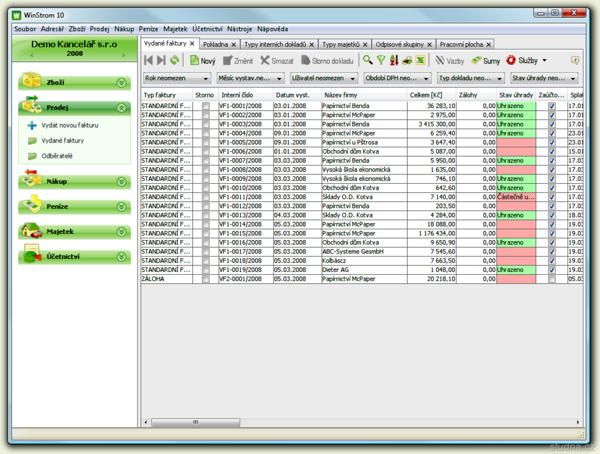Toggle Zaúčtováno checkbox on the ZÁLOHA row
The image size is (600, 454).
(x=551, y=279)
